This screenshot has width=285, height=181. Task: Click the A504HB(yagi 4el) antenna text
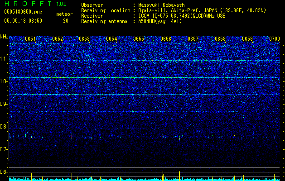click(x=160, y=21)
